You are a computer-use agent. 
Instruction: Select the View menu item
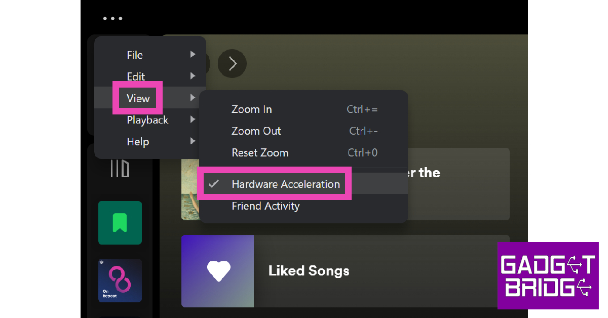pyautogui.click(x=138, y=98)
